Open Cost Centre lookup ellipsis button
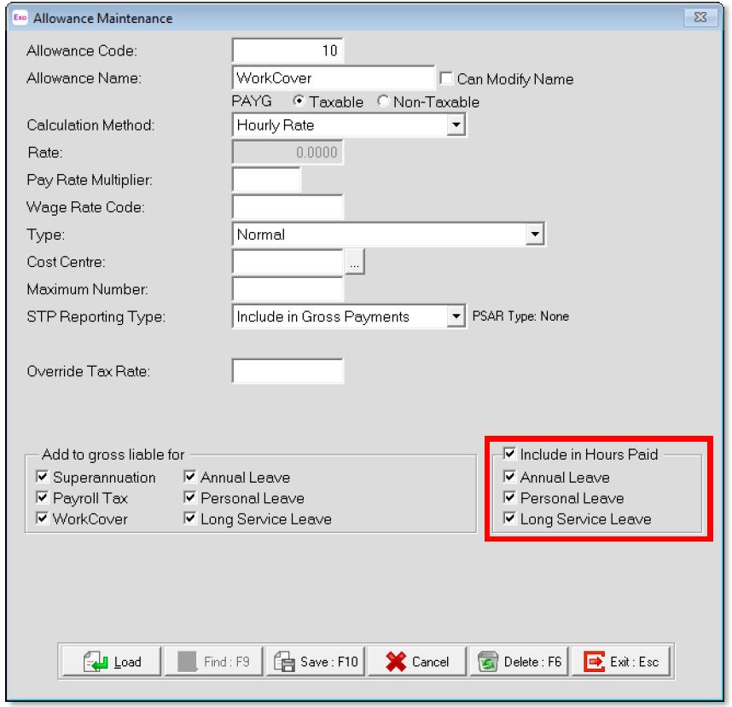The image size is (732, 707). tap(355, 264)
